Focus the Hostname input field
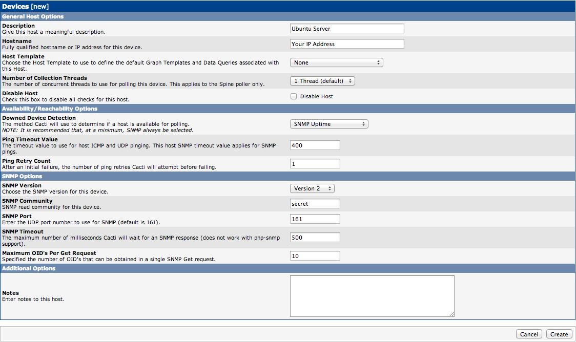Screen dimensions: 576x342 347,44
